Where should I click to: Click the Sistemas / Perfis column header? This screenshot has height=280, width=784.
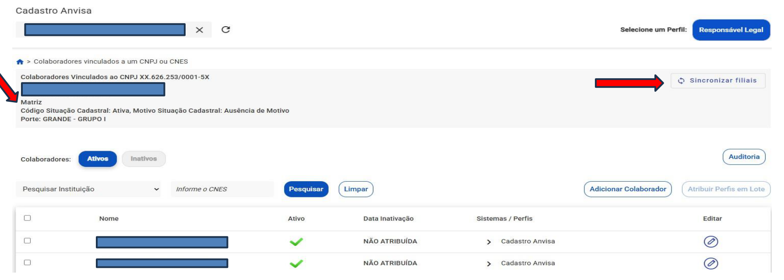click(x=505, y=218)
